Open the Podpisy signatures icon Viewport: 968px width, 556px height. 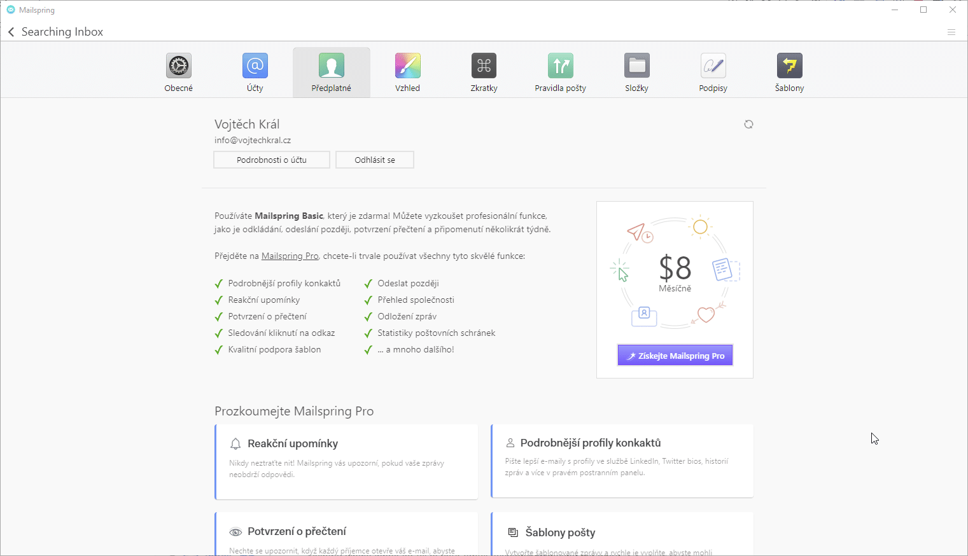pos(713,66)
